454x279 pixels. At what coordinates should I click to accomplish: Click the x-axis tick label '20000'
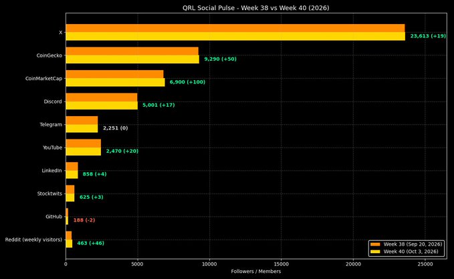pos(353,264)
